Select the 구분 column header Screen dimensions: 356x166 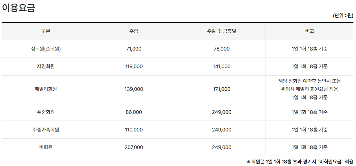tap(46, 31)
